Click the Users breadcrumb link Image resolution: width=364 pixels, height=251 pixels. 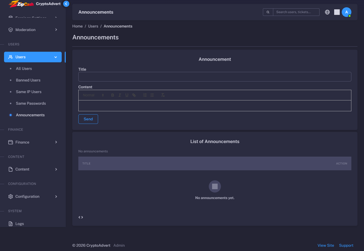(x=93, y=26)
